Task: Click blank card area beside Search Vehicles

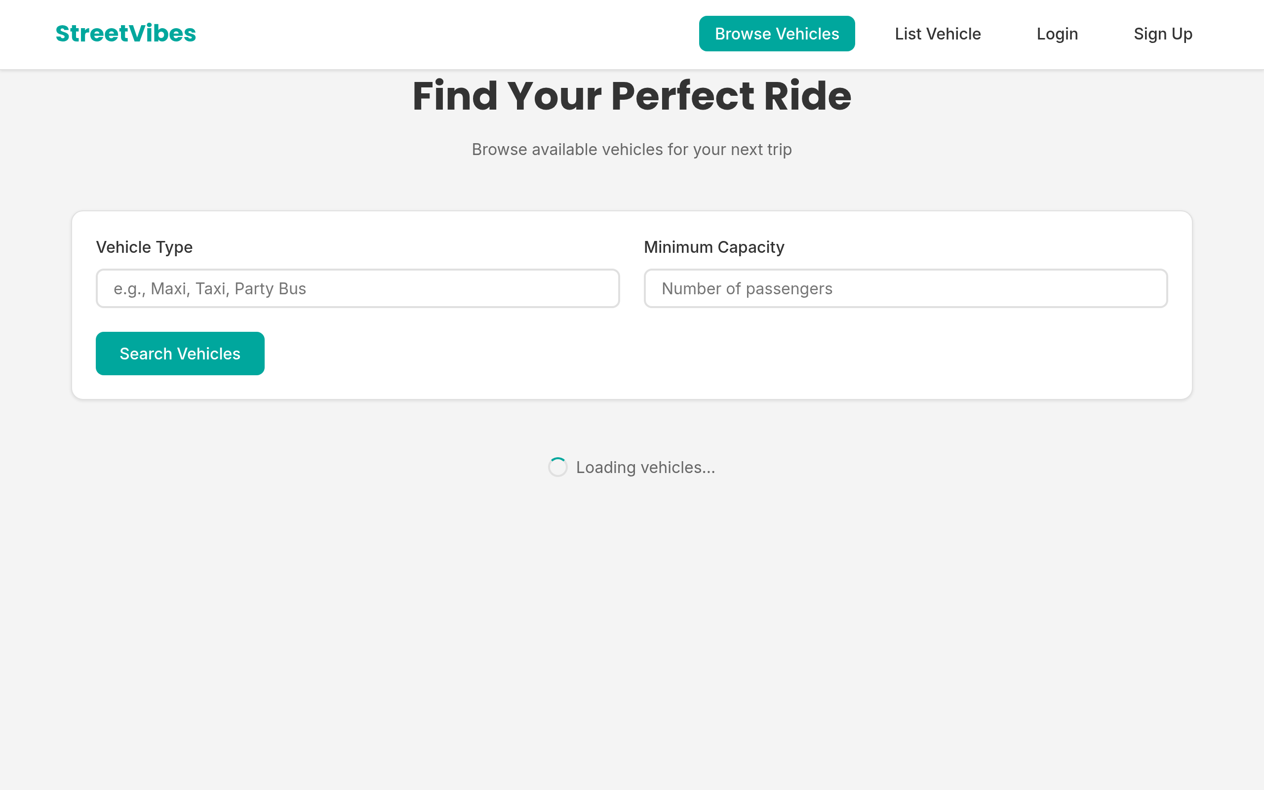Action: 679,354
